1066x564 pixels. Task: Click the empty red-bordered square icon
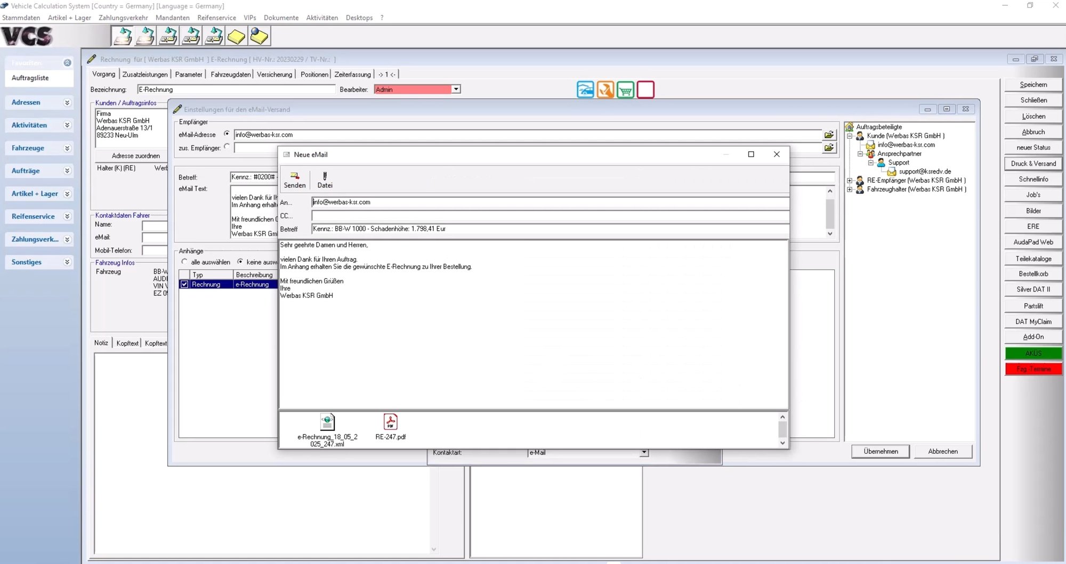click(645, 90)
